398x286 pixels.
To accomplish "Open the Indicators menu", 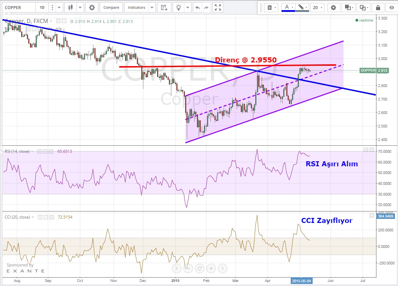I will (x=137, y=7).
